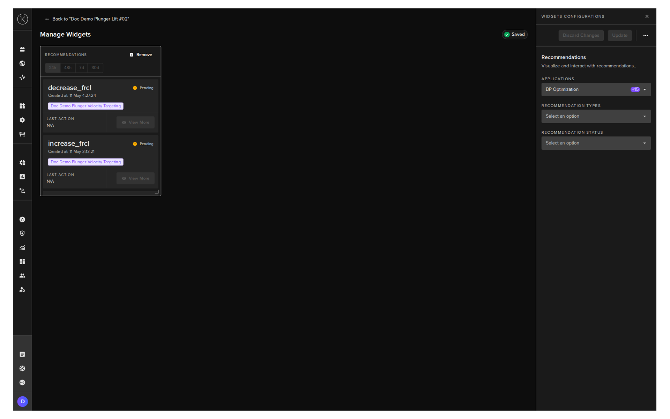Open the pulse activity icon in sidebar
670x419 pixels.
click(x=22, y=78)
